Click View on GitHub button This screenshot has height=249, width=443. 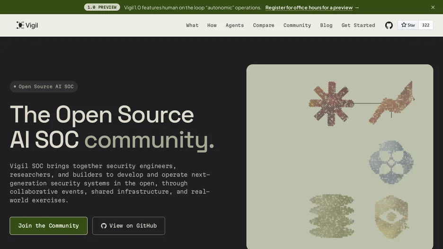129,225
